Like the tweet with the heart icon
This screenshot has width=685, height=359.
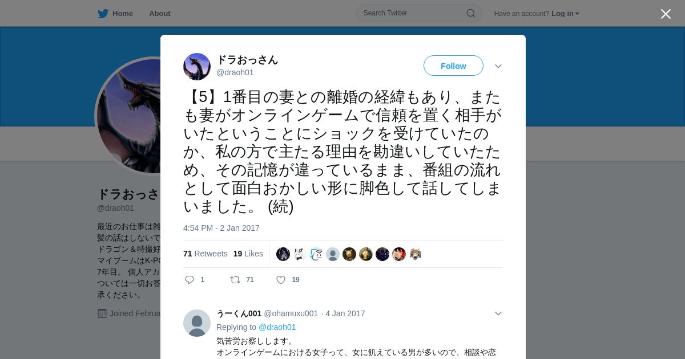tap(281, 280)
